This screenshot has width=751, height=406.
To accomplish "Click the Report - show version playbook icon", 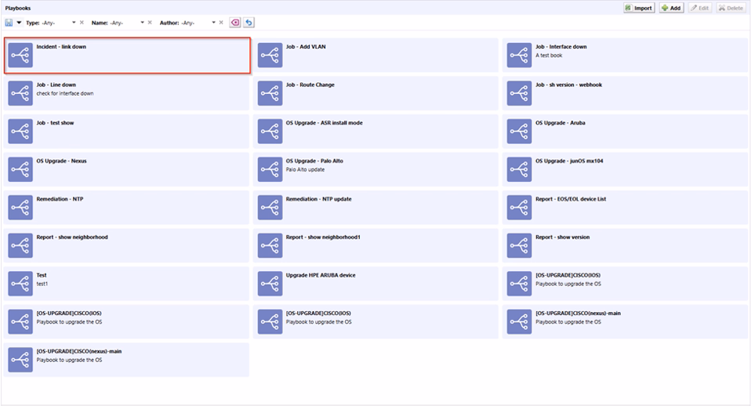I will [x=519, y=245].
